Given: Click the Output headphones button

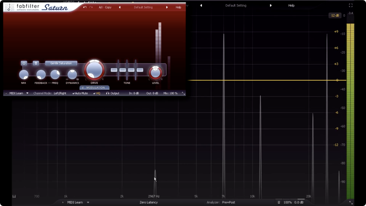Looking at the screenshot, I should click(x=113, y=93).
